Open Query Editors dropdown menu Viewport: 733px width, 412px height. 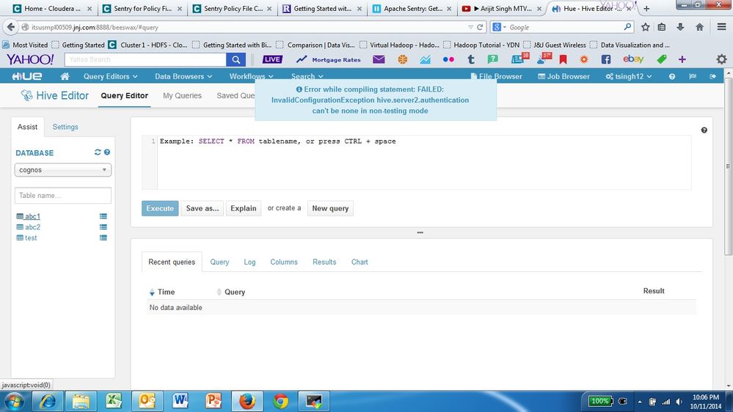pos(110,76)
